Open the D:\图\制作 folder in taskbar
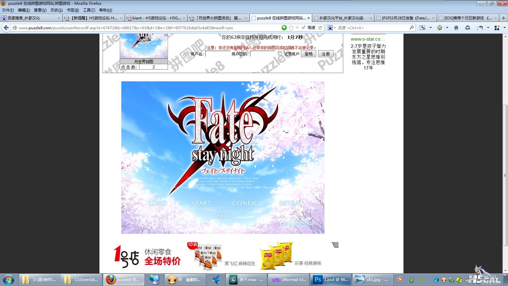This screenshot has width=508, height=286. pos(39,280)
